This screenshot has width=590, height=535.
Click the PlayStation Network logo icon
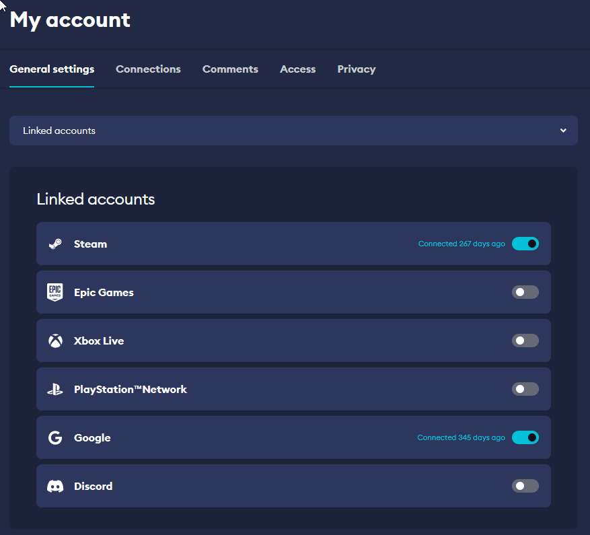[55, 389]
